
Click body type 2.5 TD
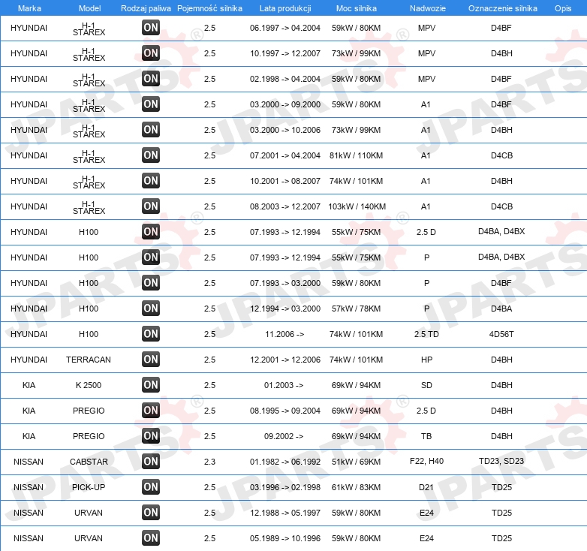426,334
